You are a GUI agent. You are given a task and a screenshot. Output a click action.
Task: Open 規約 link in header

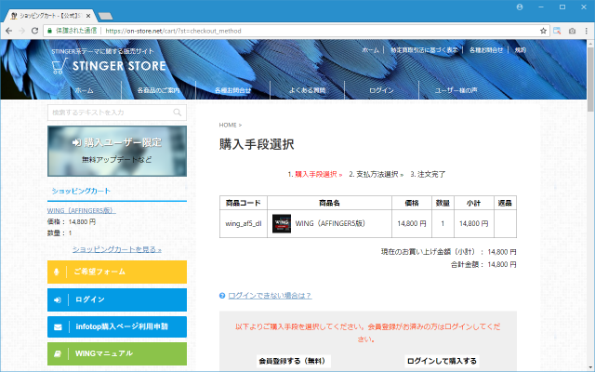tap(521, 49)
